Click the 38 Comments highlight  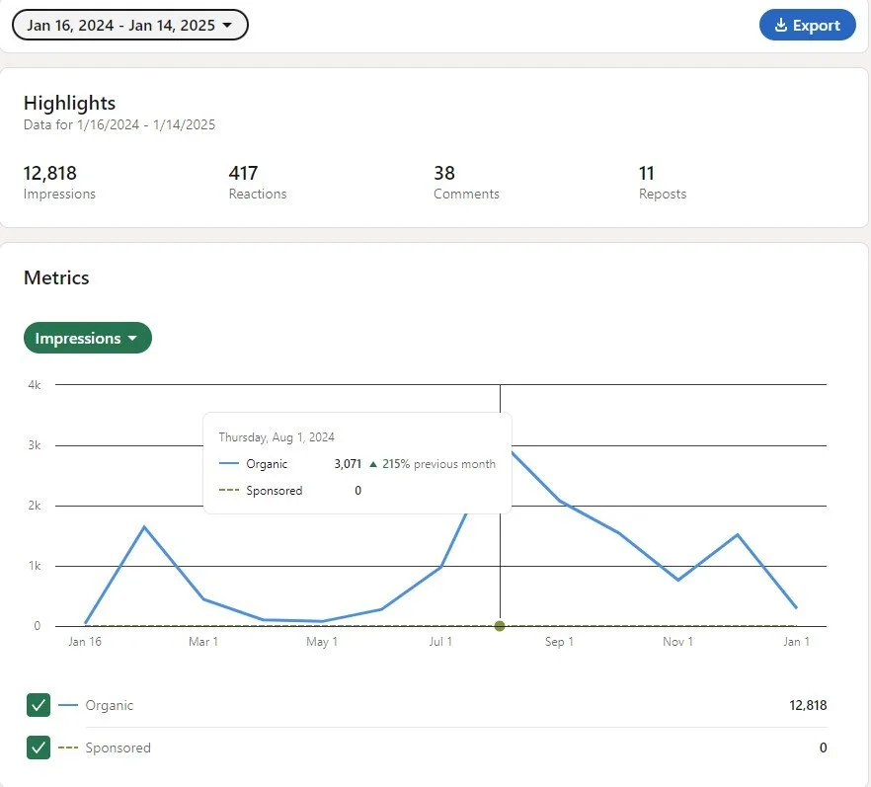tap(466, 182)
